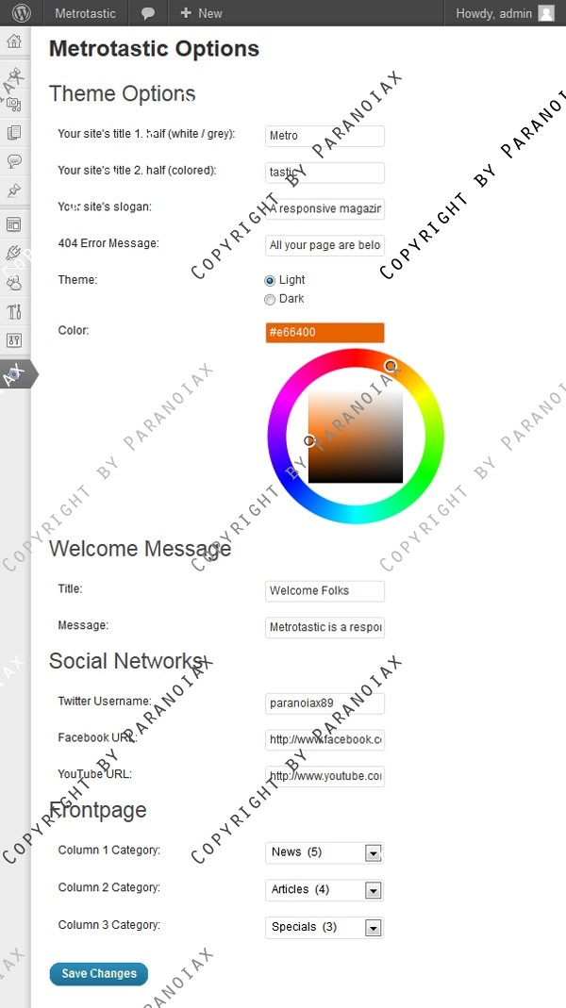Open the Plugins plug icon

tap(14, 253)
